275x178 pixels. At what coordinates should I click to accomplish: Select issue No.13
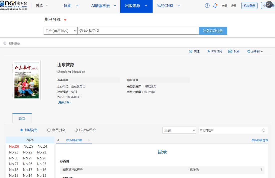click(42, 175)
